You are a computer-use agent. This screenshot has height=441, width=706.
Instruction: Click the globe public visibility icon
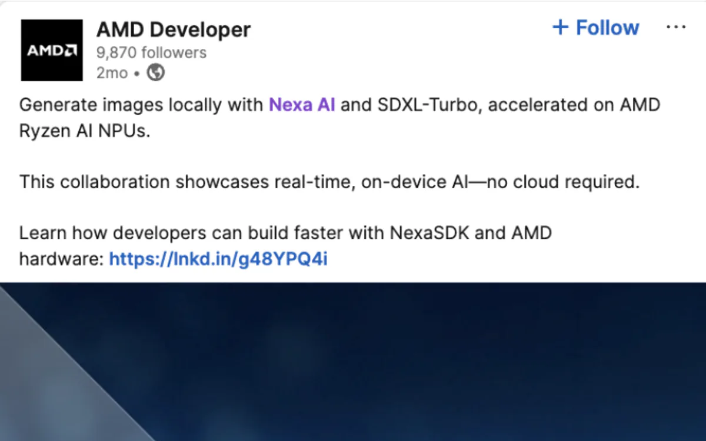click(155, 73)
